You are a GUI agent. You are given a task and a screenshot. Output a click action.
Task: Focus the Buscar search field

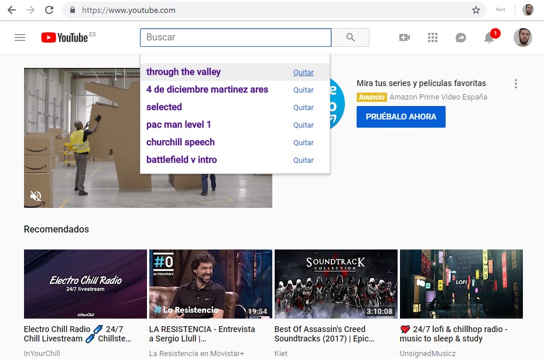[235, 37]
